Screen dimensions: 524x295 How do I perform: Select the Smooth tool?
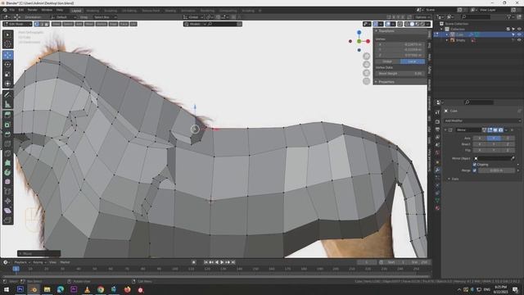coord(7,182)
